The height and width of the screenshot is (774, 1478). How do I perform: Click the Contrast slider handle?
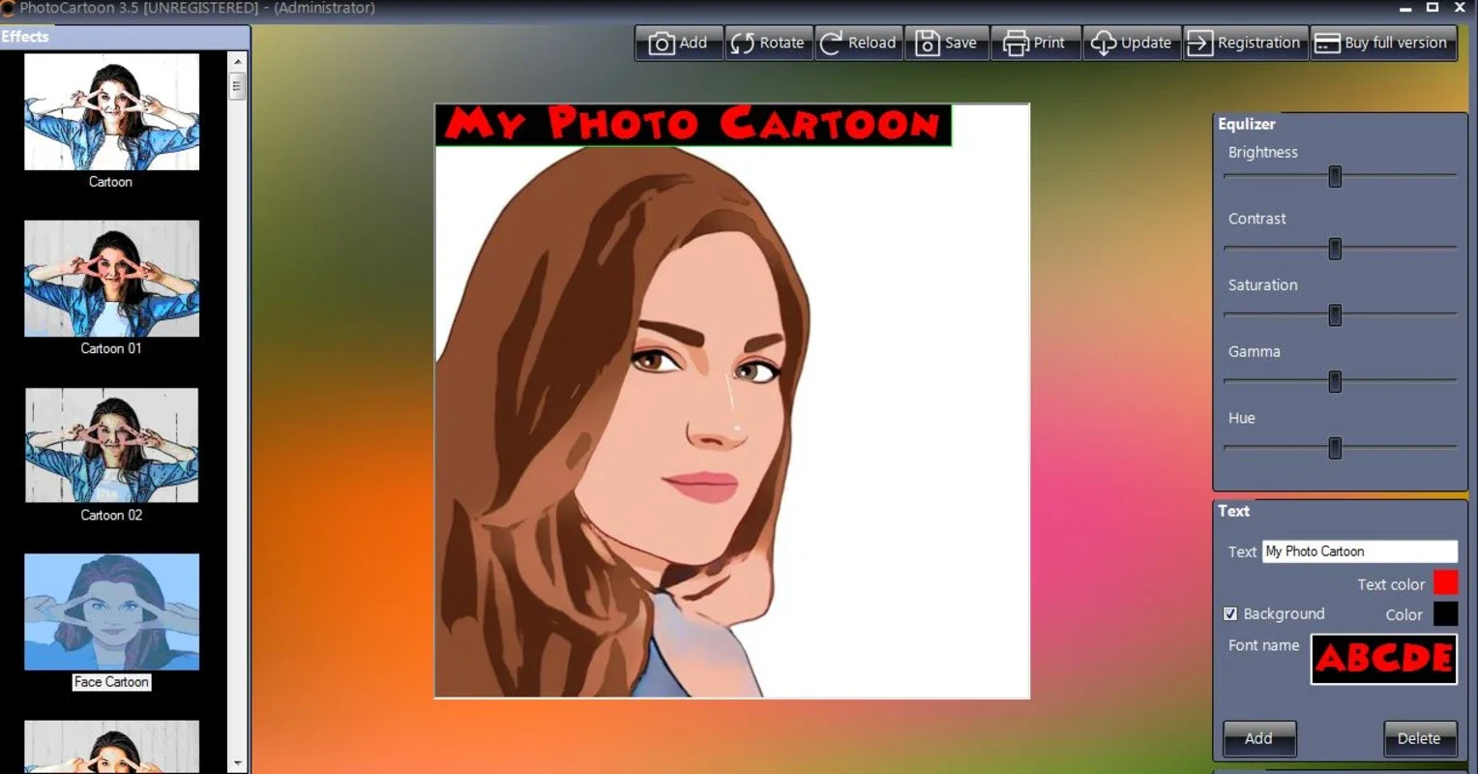(1335, 249)
